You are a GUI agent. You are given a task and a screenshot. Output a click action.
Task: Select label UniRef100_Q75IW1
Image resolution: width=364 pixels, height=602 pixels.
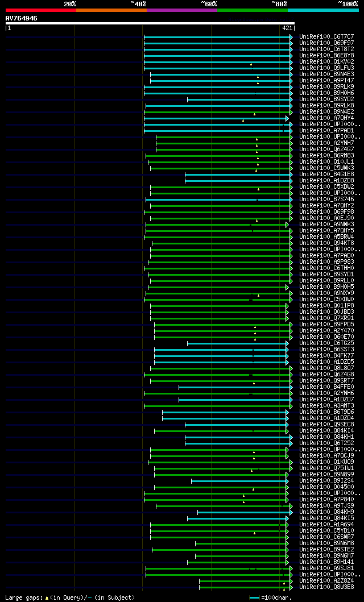click(327, 468)
